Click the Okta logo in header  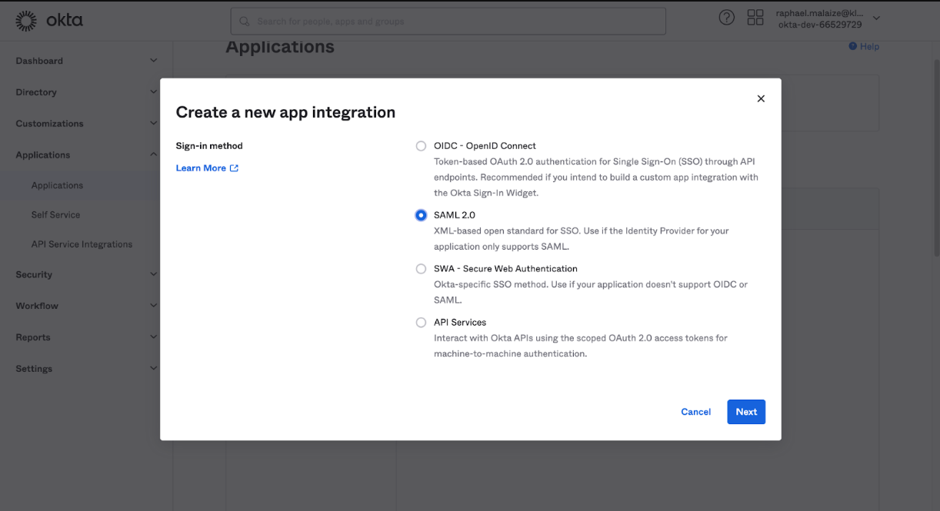[x=49, y=21]
